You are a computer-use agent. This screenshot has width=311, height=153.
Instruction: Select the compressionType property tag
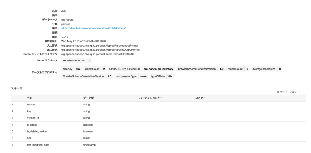tap(131, 76)
